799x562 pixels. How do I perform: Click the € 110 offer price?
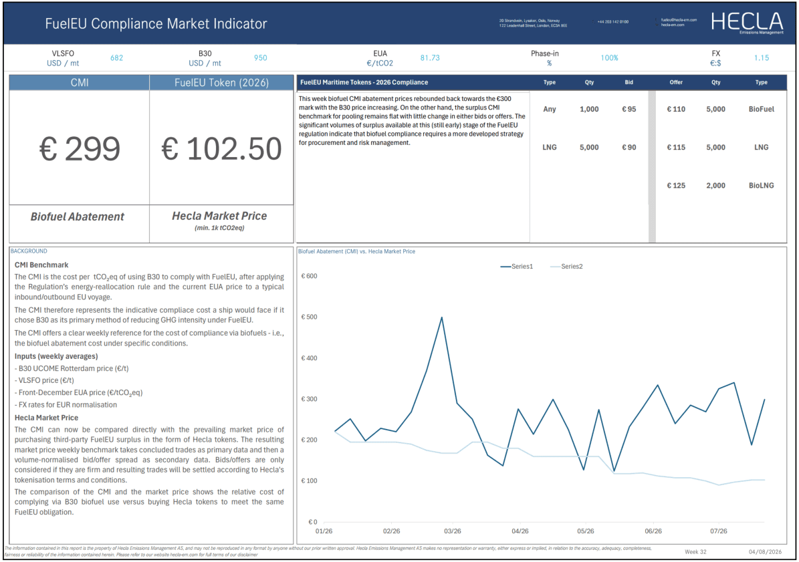coord(676,109)
